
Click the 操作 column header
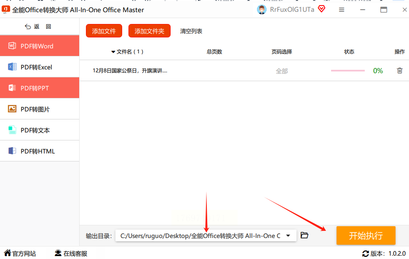coord(400,52)
